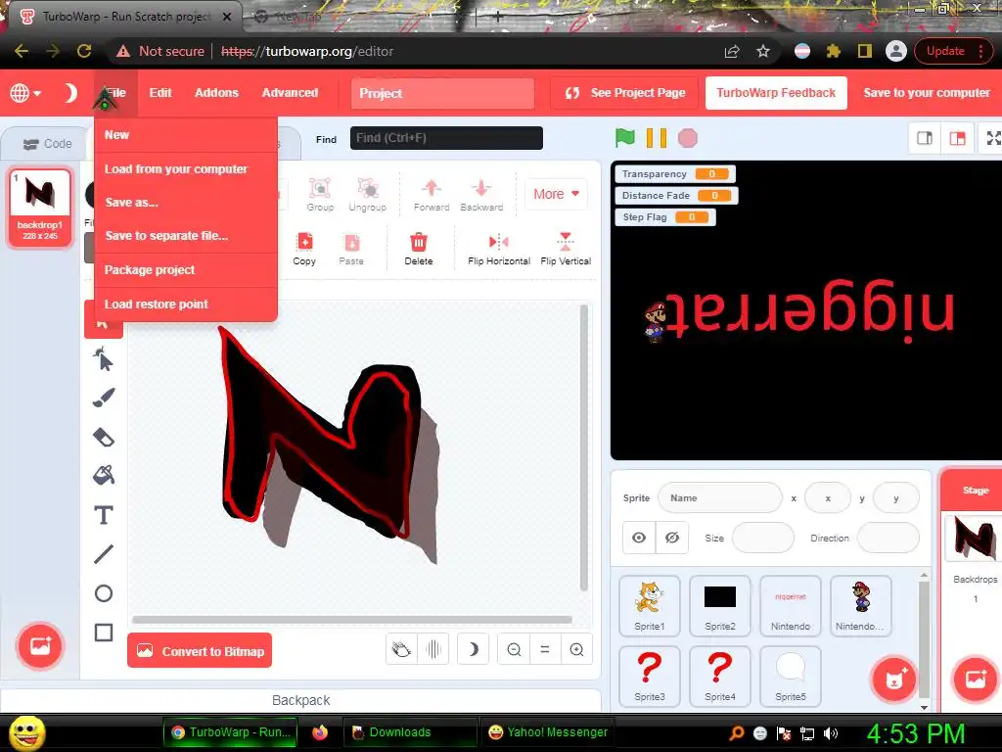Open Backpack panel

[301, 700]
